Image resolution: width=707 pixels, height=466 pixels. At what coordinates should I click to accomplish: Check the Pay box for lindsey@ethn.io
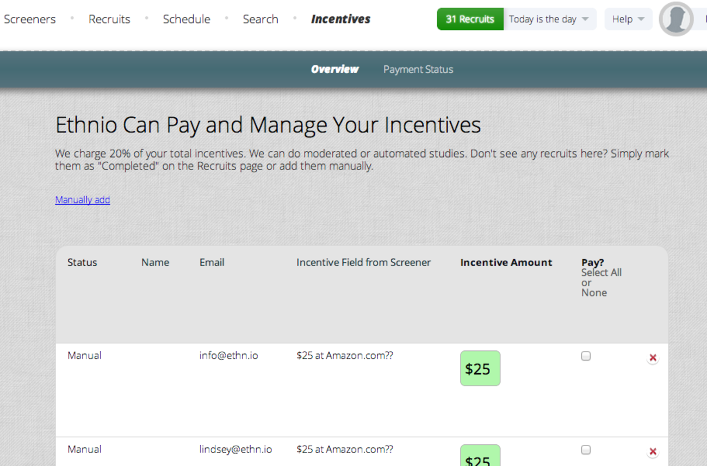click(586, 450)
